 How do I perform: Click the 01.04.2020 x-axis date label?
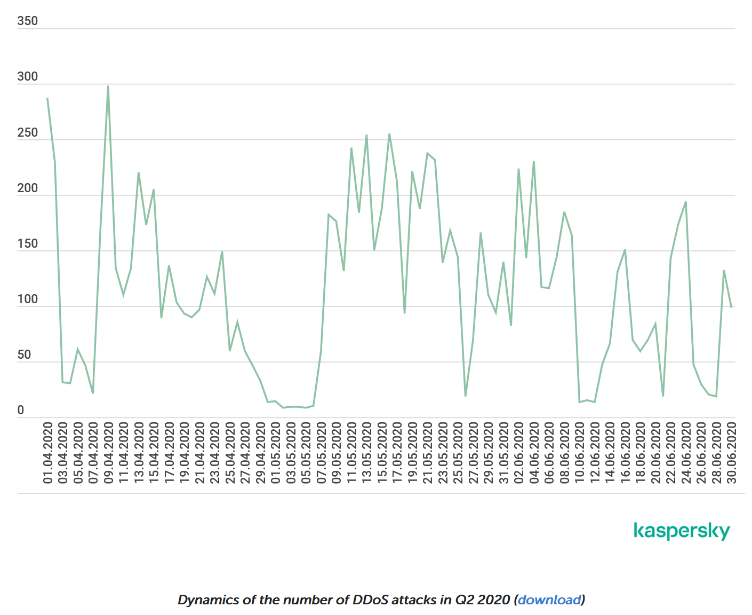(x=48, y=453)
